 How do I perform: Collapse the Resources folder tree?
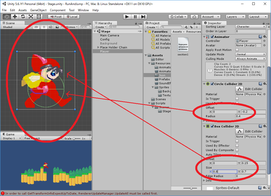(x=149, y=63)
